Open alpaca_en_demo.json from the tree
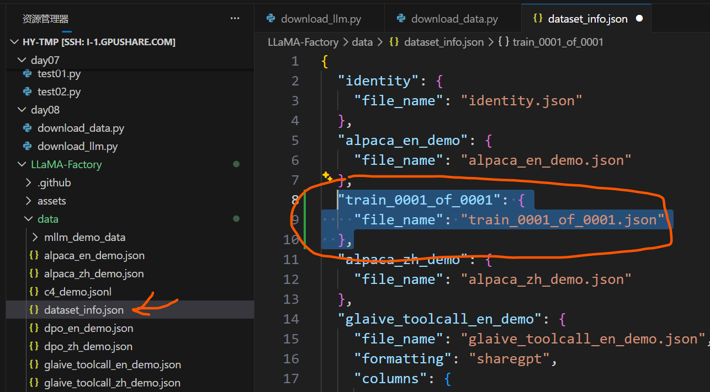The image size is (710, 392). [94, 255]
